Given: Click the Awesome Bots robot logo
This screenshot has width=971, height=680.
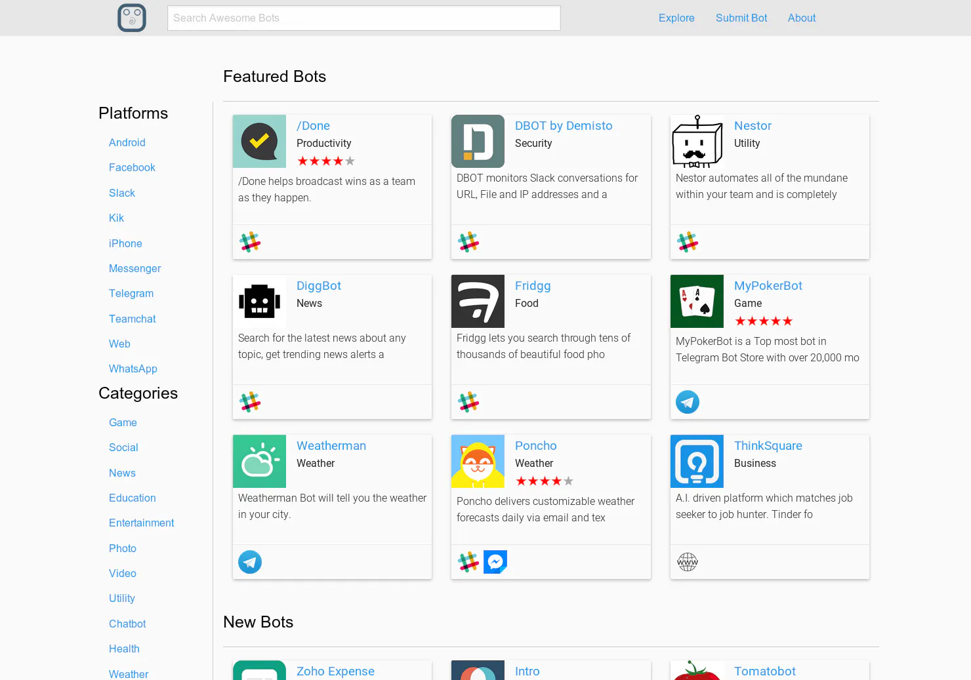Looking at the screenshot, I should point(132,18).
